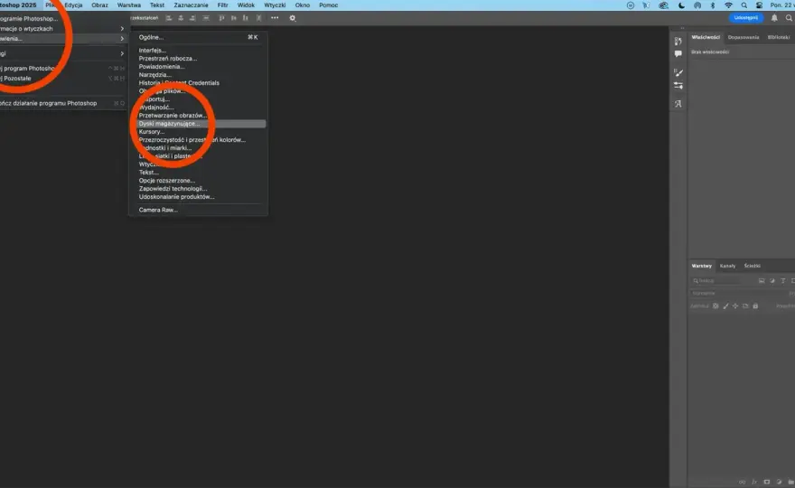Collapse right panels with double-arrow
The width and height of the screenshot is (795, 488).
click(x=682, y=28)
